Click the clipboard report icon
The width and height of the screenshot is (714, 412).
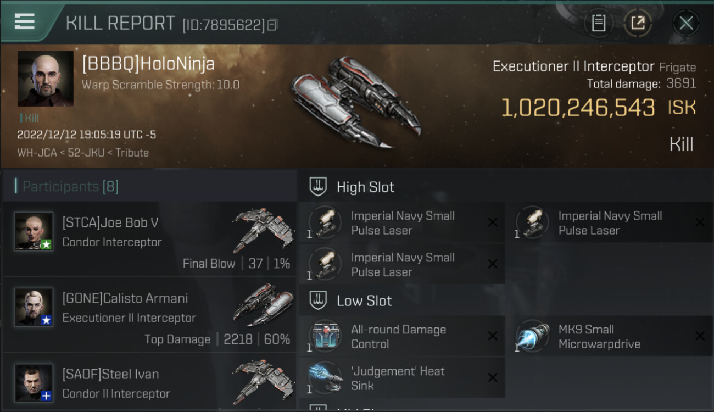coord(599,23)
